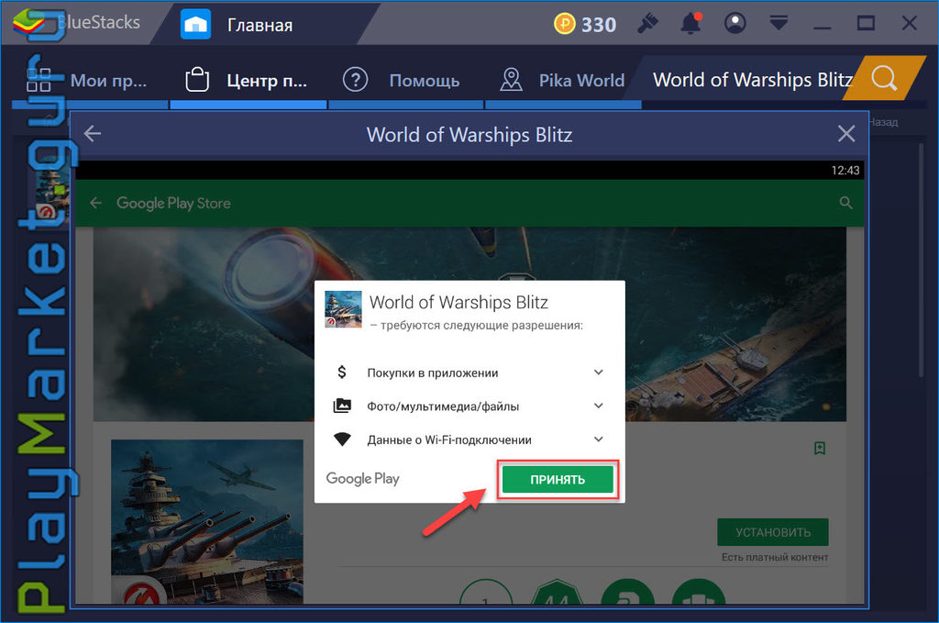
Task: Expand Покупки в приложении permission details
Action: [598, 373]
